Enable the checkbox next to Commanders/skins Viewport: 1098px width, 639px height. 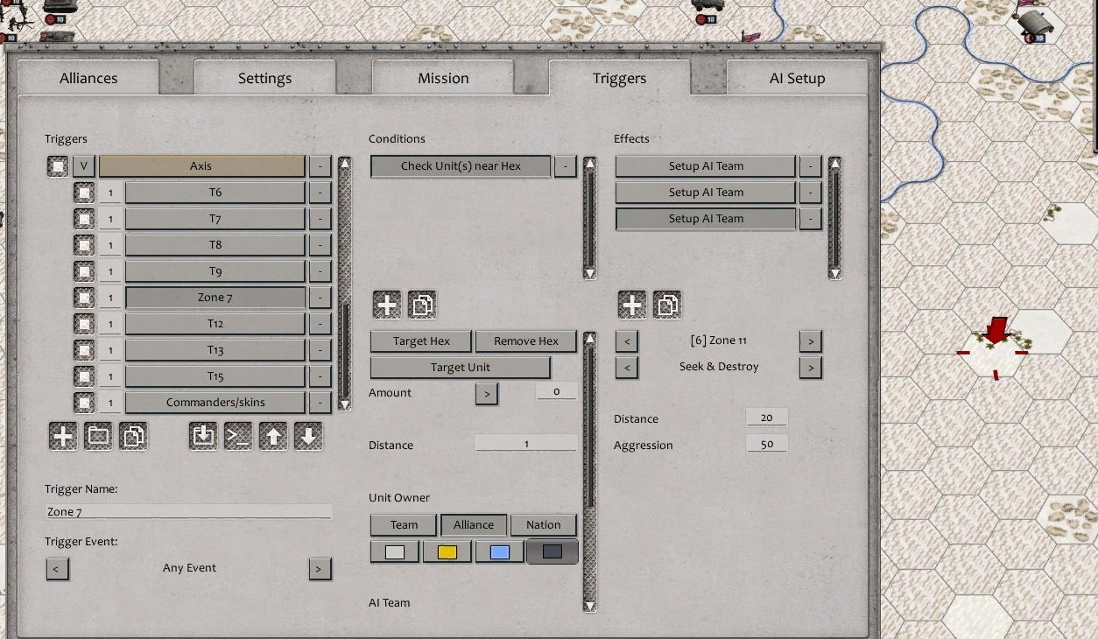tap(83, 402)
